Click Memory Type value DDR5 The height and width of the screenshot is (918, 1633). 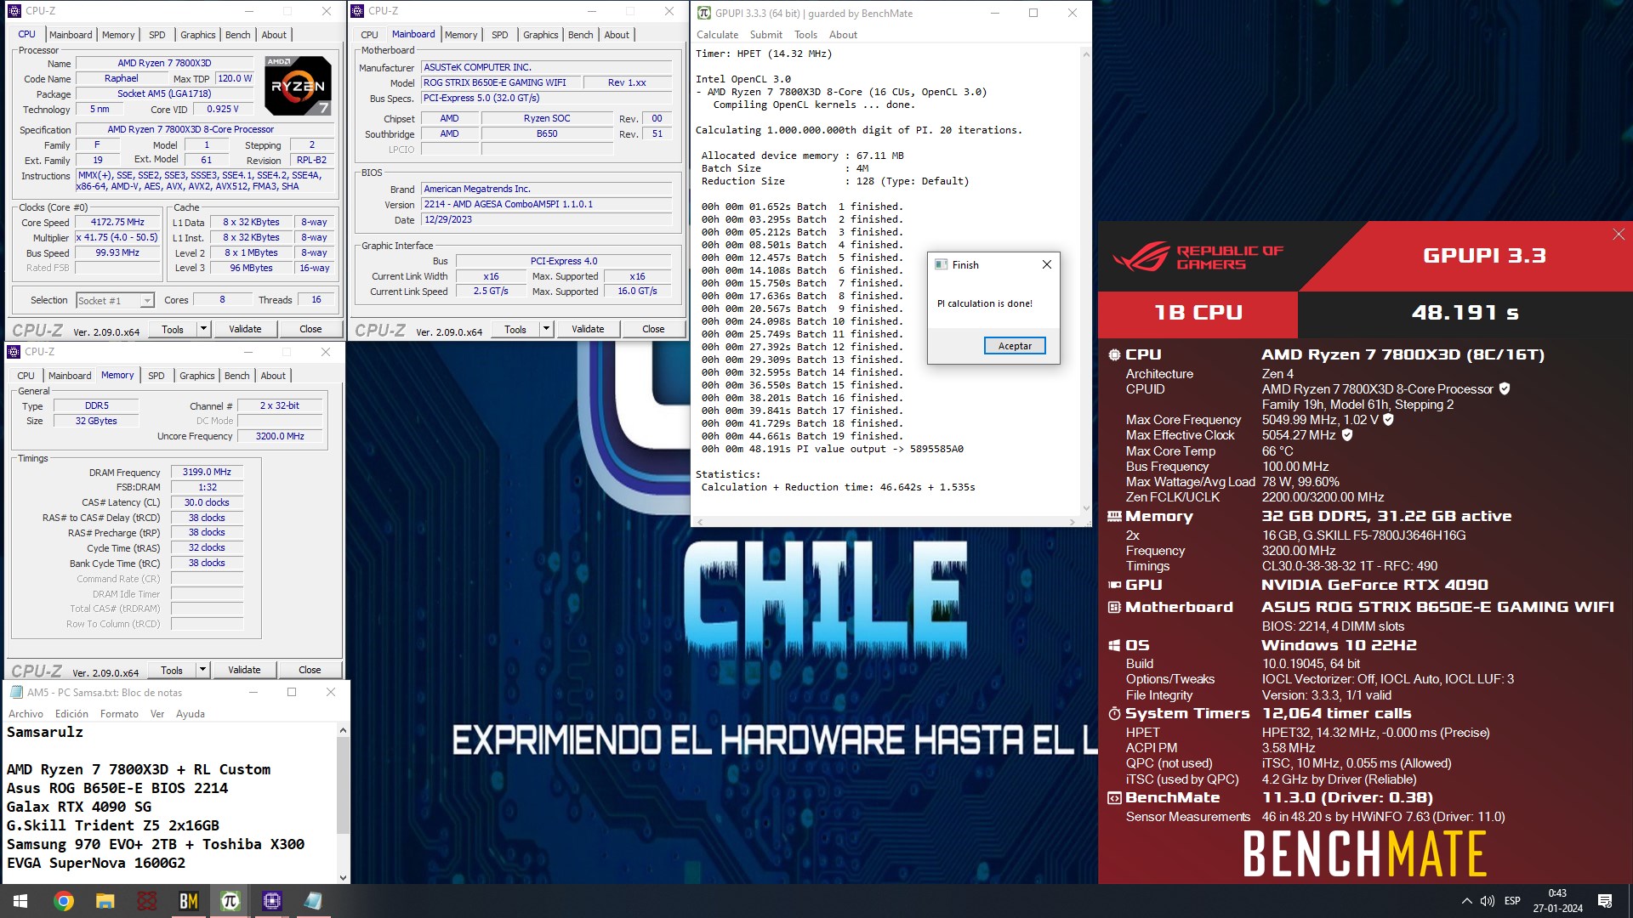pyautogui.click(x=96, y=405)
